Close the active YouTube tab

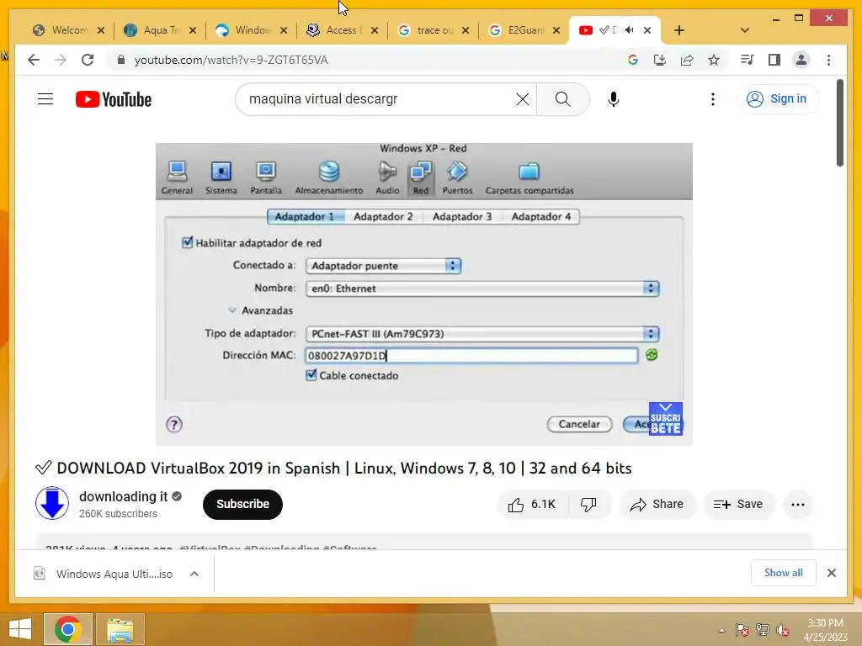pyautogui.click(x=647, y=30)
